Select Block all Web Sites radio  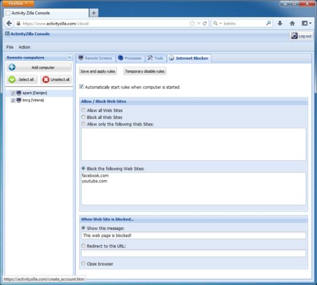point(83,117)
